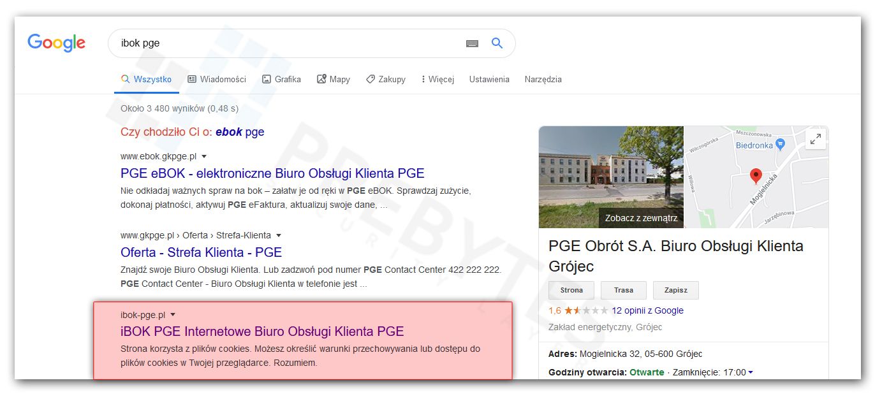882x399 pixels.
Task: Expand the Więcej menu
Action: tap(437, 79)
